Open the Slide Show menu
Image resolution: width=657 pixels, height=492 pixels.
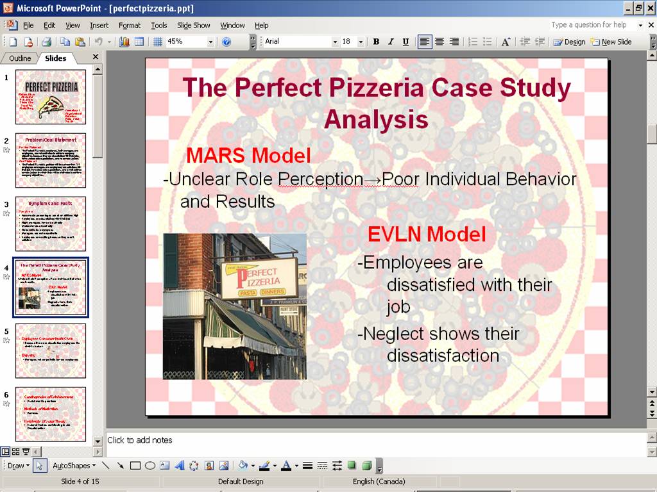[193, 25]
